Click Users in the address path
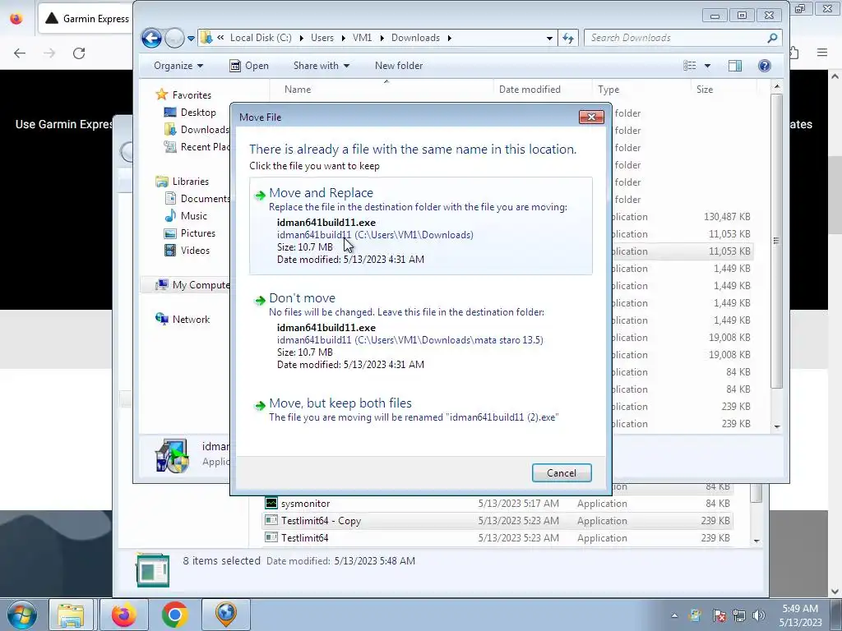Screen dimensions: 842x631 322,38
